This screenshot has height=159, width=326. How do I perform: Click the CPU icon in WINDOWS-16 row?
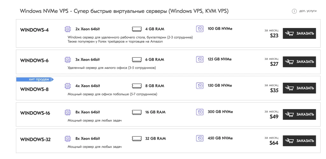pos(67,112)
